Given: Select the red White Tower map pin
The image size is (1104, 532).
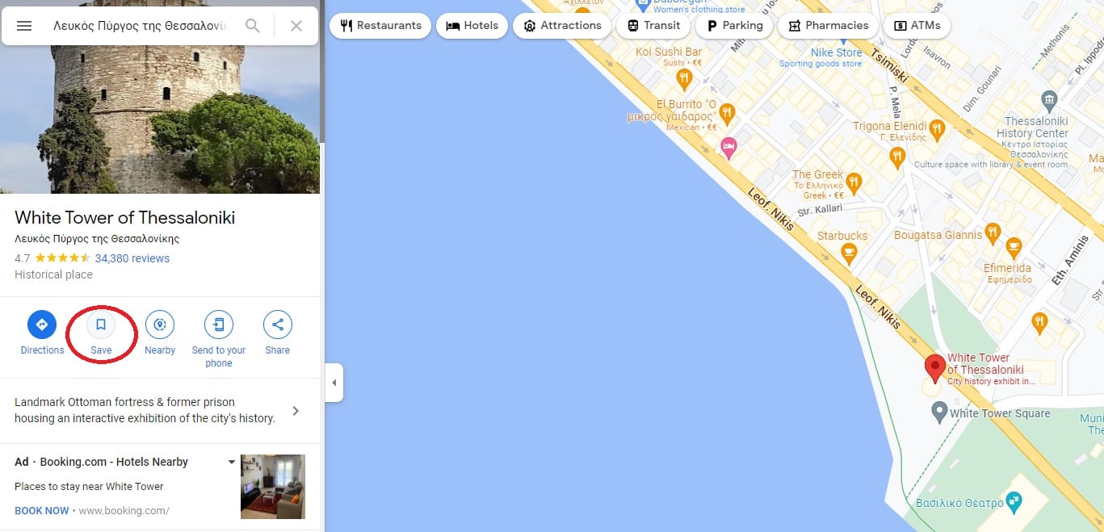Looking at the screenshot, I should coord(935,368).
